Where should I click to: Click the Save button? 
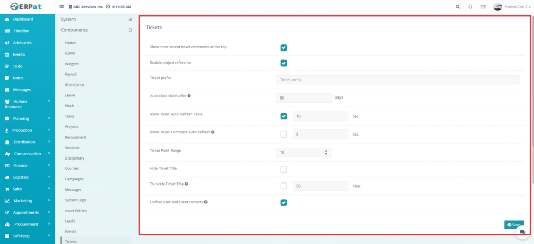point(514,224)
